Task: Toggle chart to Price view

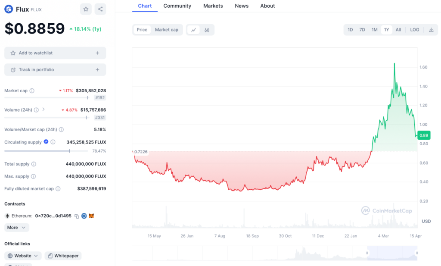Action: [x=142, y=30]
